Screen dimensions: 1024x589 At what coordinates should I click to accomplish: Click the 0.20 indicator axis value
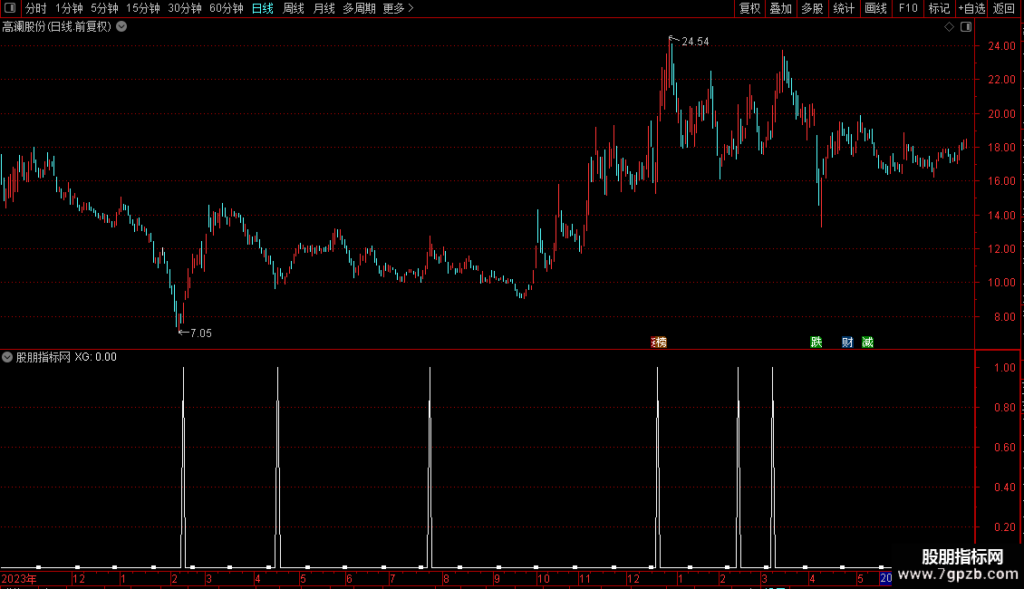point(1004,527)
